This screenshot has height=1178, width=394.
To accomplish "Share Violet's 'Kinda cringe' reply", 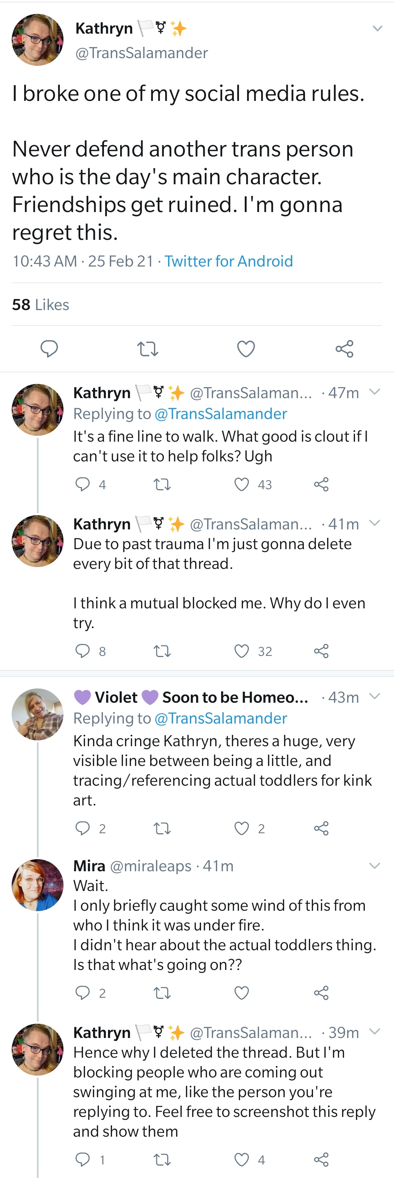I will [x=321, y=828].
